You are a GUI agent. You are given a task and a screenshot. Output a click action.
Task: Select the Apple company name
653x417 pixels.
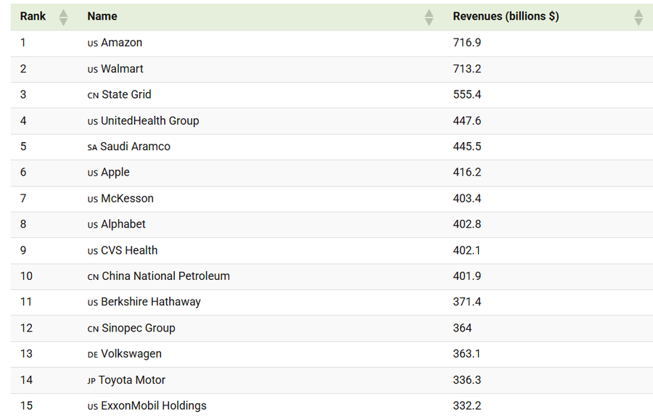(115, 173)
